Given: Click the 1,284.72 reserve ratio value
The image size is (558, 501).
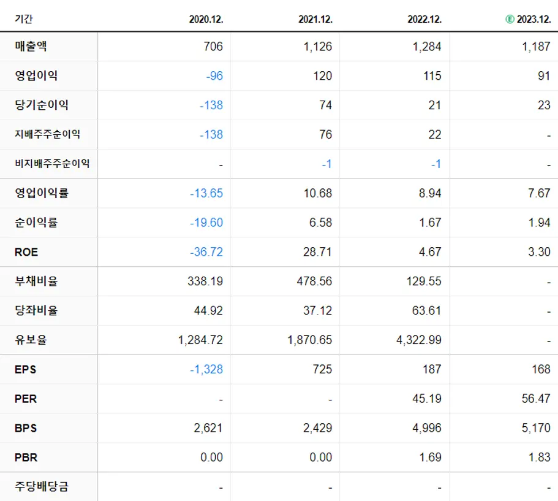Looking at the screenshot, I should pyautogui.click(x=201, y=340).
